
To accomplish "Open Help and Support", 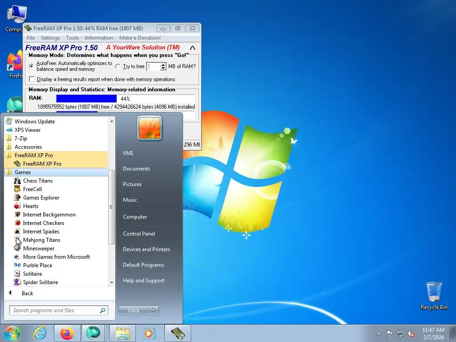I will click(x=144, y=281).
